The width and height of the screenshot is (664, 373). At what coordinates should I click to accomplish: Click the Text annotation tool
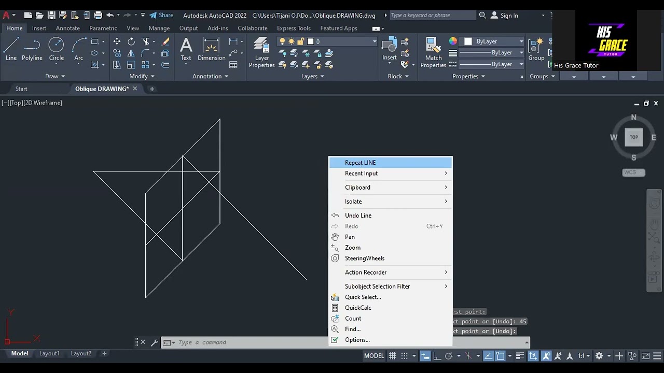[186, 50]
